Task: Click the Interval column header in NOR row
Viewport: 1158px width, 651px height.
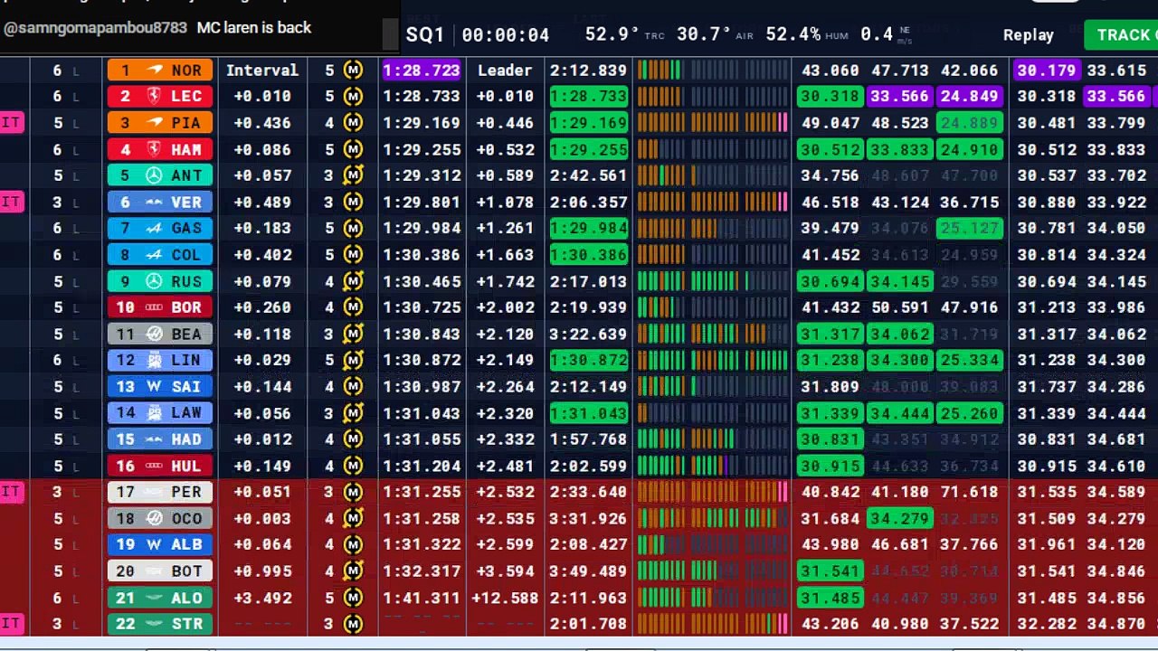Action: [262, 70]
